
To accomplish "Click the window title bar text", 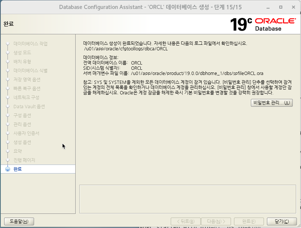I will coord(150,7).
